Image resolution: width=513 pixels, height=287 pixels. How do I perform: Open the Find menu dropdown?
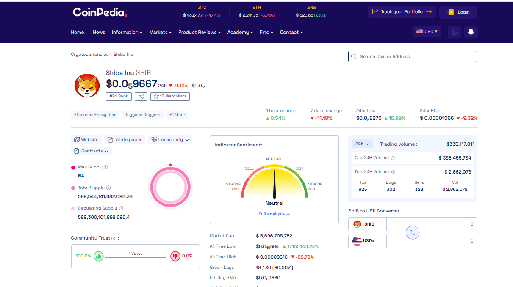266,32
